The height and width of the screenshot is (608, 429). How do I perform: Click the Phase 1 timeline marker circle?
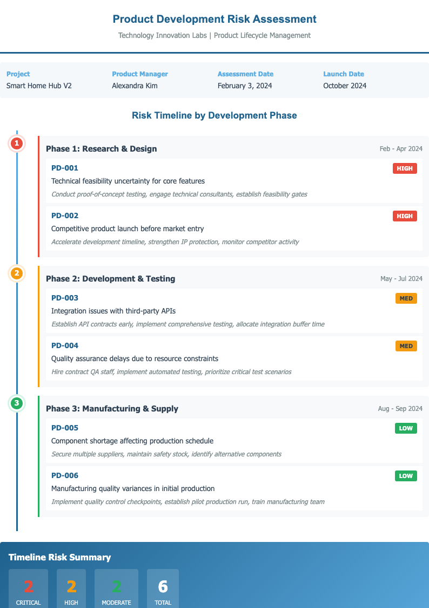[x=16, y=144]
